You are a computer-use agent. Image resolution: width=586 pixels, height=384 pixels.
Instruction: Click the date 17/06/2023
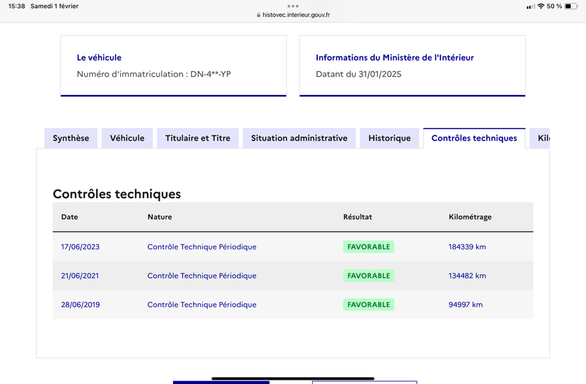click(x=81, y=246)
